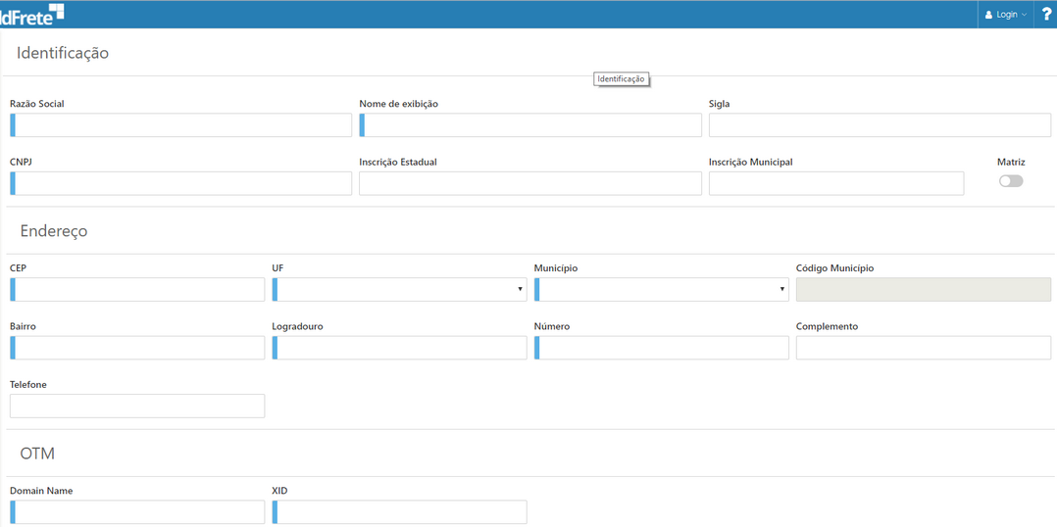Select the Domain Name field
This screenshot has width=1057, height=527.
[x=138, y=511]
